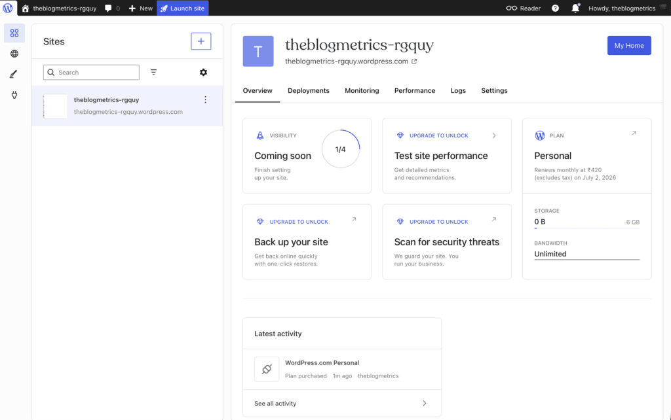Image resolution: width=671 pixels, height=420 pixels.
Task: Switch to the Logs tab
Action: point(458,90)
